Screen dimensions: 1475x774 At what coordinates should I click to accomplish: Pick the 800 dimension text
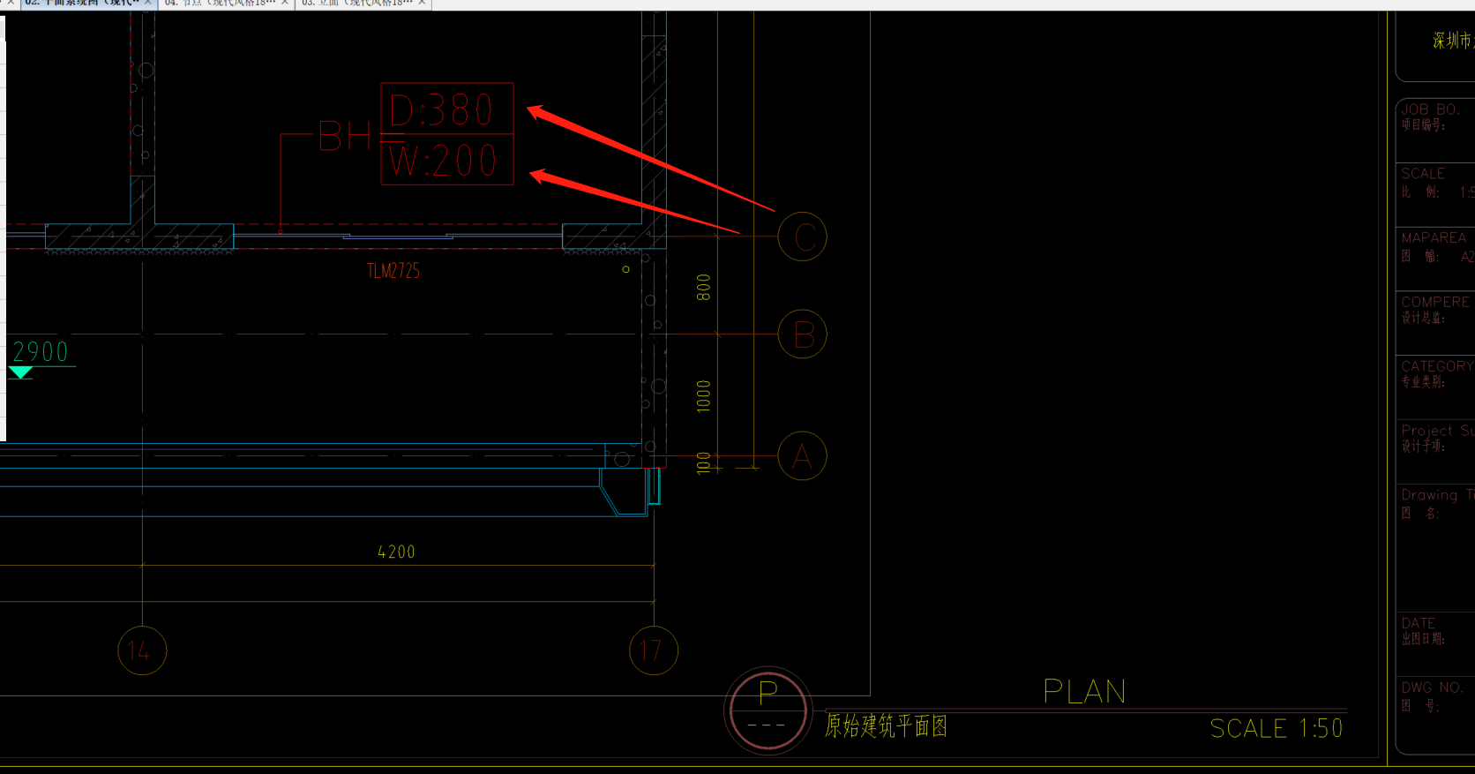point(703,287)
